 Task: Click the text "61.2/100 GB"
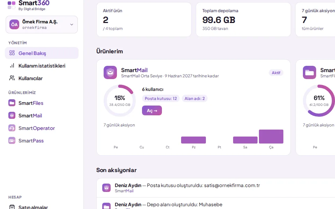tap(319, 105)
